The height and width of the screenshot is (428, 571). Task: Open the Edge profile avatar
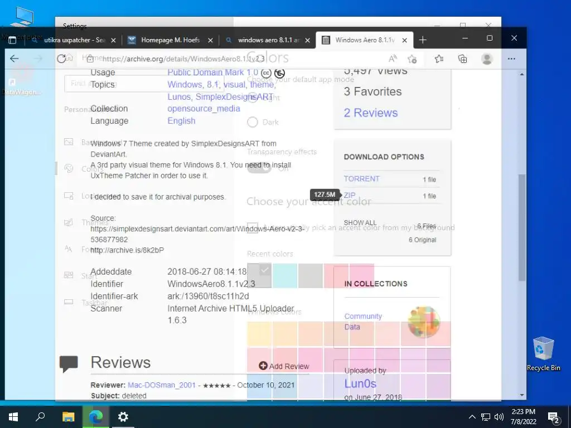pos(487,59)
